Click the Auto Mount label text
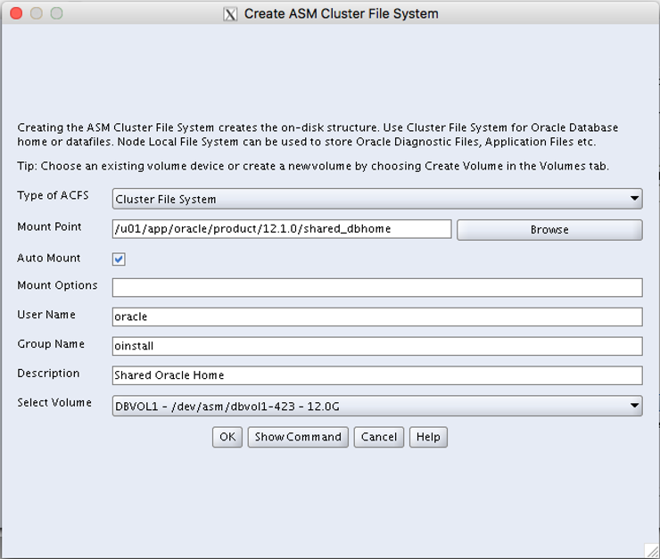The height and width of the screenshot is (559, 660). pos(49,259)
